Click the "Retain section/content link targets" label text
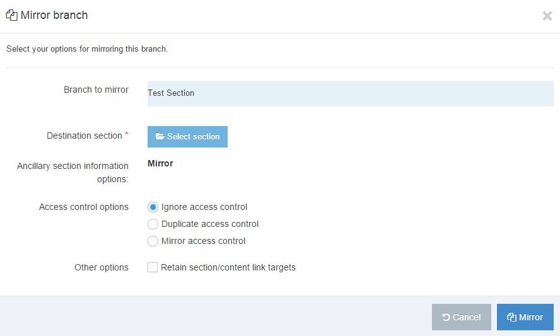Viewport: 560px width, 336px height. (x=228, y=267)
